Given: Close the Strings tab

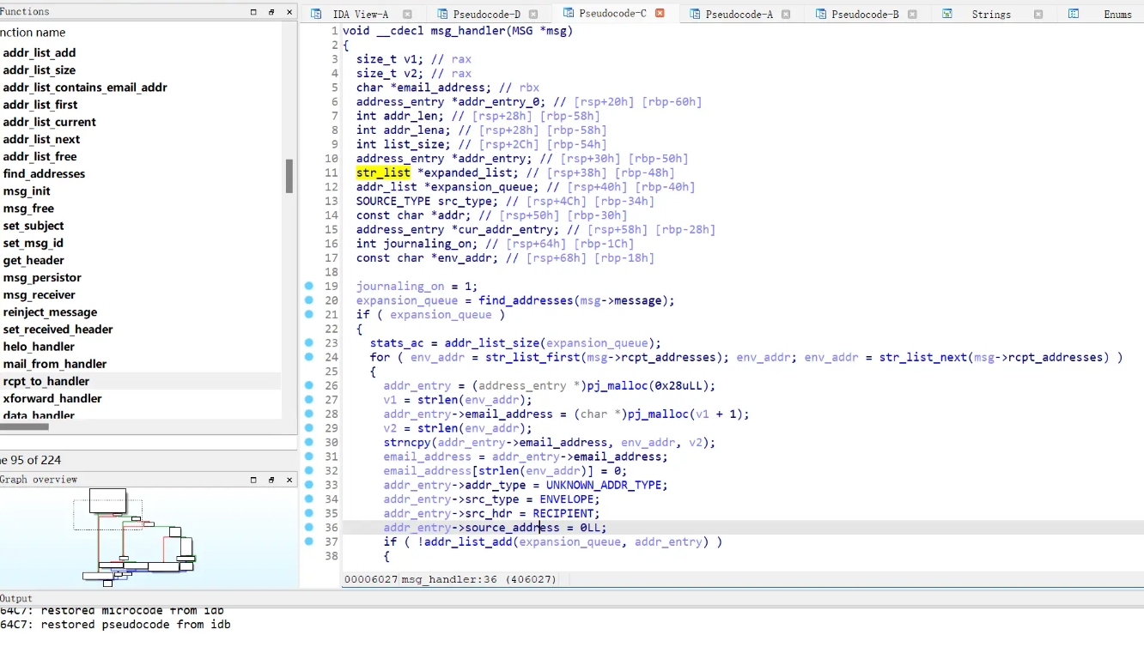Looking at the screenshot, I should [x=1038, y=15].
